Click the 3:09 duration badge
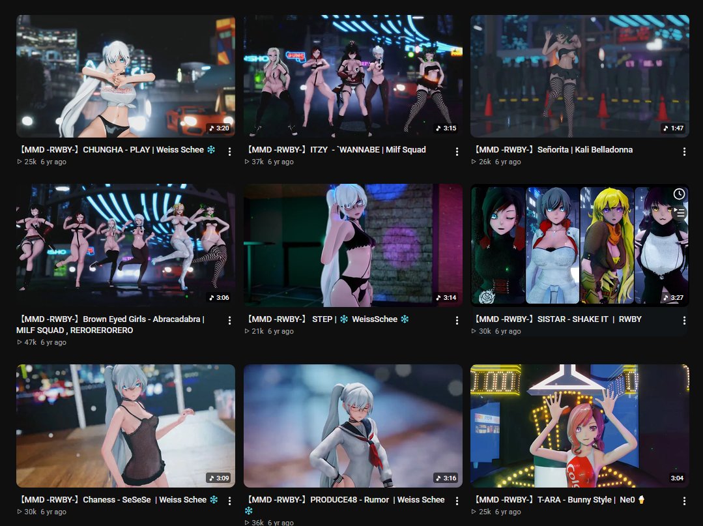 pyautogui.click(x=219, y=478)
